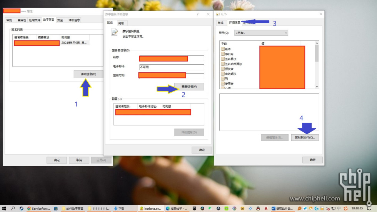
Task: Click 确定 in signature details dialog
Action: click(x=202, y=150)
